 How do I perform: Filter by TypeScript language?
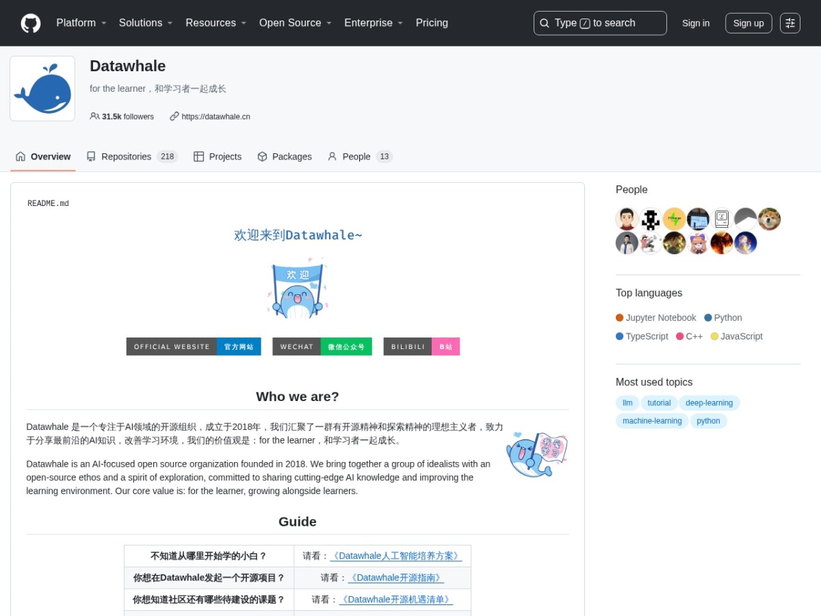642,336
